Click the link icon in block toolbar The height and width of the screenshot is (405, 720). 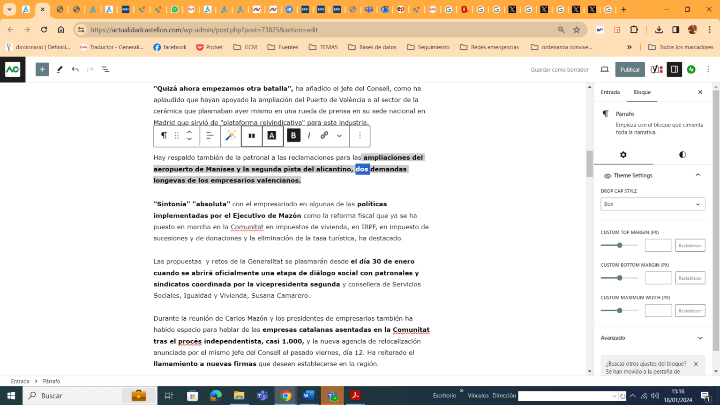(324, 135)
